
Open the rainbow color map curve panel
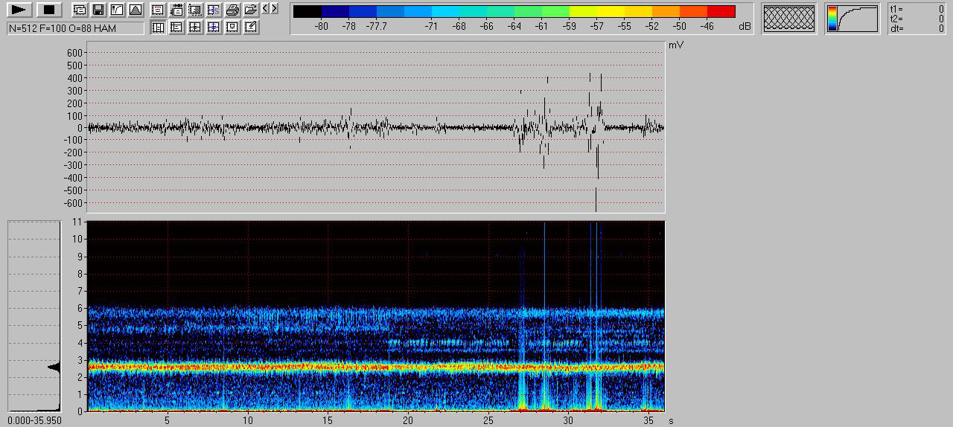pyautogui.click(x=852, y=19)
